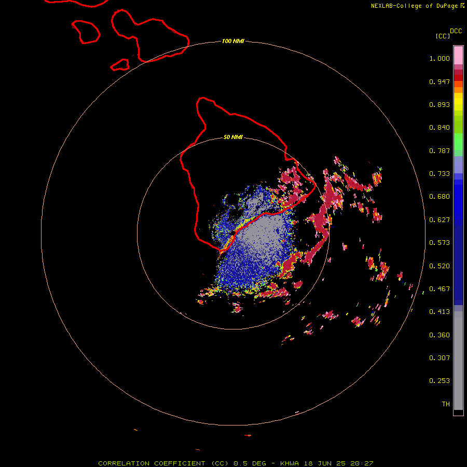Select the 0.520 scale value
The height and width of the screenshot is (467, 467).
click(x=439, y=266)
